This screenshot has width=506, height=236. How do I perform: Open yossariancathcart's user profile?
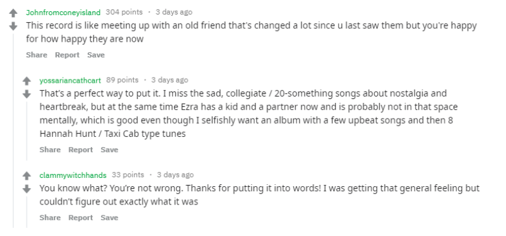(x=70, y=80)
